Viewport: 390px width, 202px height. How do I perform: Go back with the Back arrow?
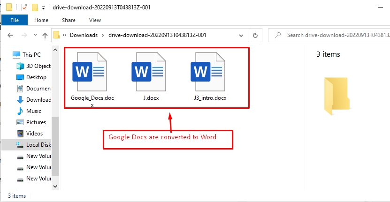coord(10,35)
